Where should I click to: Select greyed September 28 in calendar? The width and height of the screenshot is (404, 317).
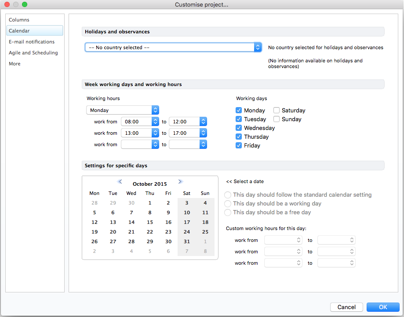pos(95,203)
